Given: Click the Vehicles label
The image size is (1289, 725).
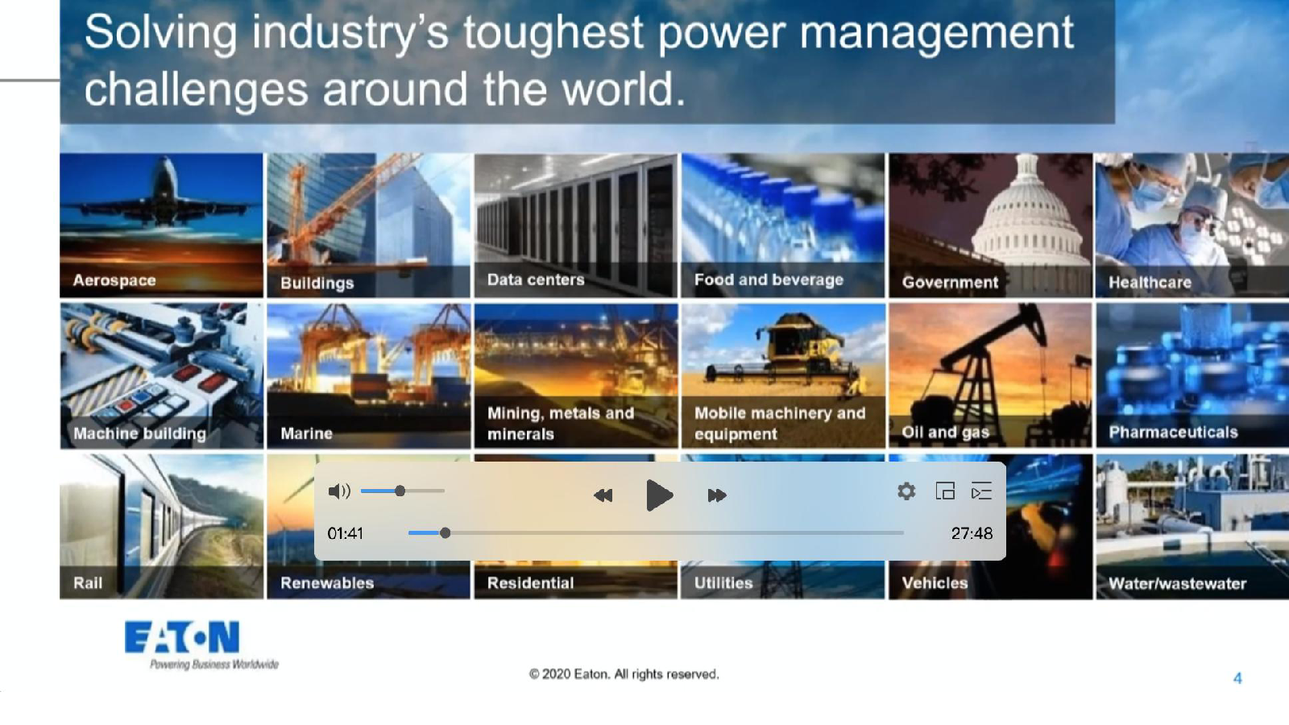Looking at the screenshot, I should (935, 582).
